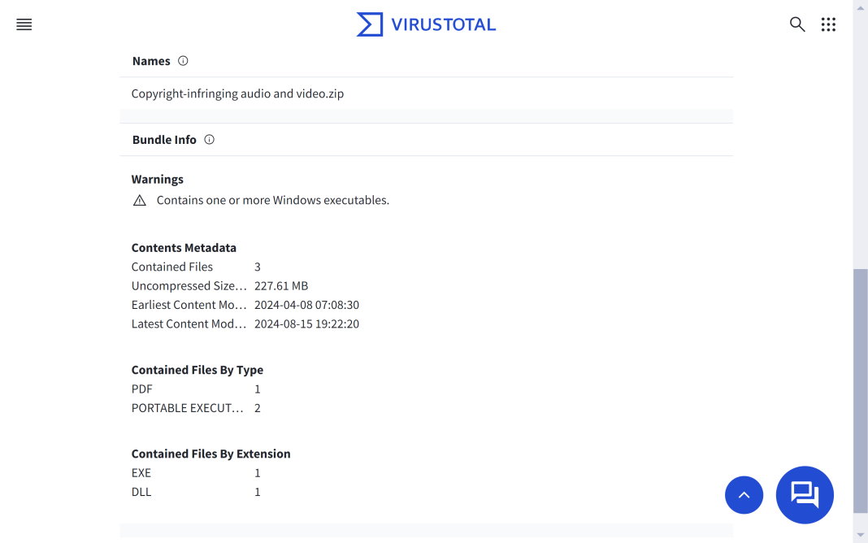Click the Uncompressed Size value 227.61 MB

pyautogui.click(x=280, y=285)
